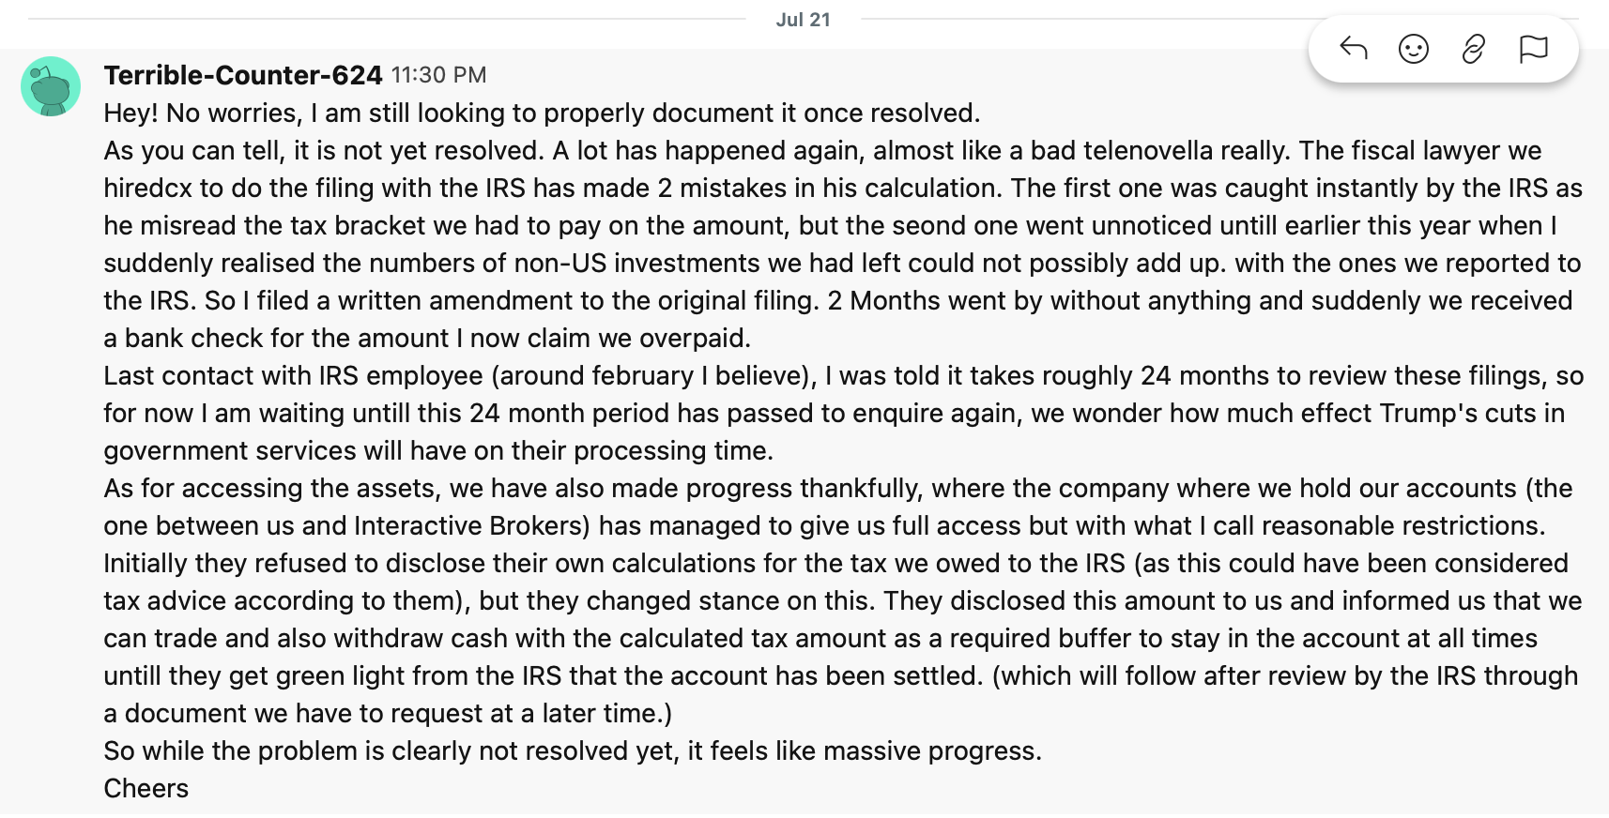
Task: Open the Terrible-Counter-624 avatar
Action: (x=51, y=86)
